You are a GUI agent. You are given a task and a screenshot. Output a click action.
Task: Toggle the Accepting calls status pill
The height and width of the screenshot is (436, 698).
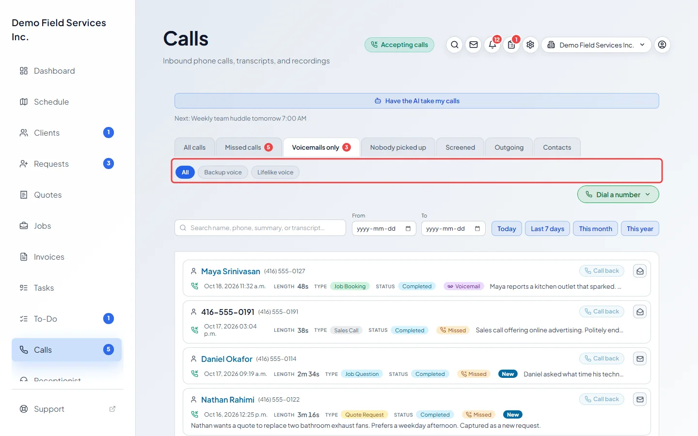click(399, 45)
